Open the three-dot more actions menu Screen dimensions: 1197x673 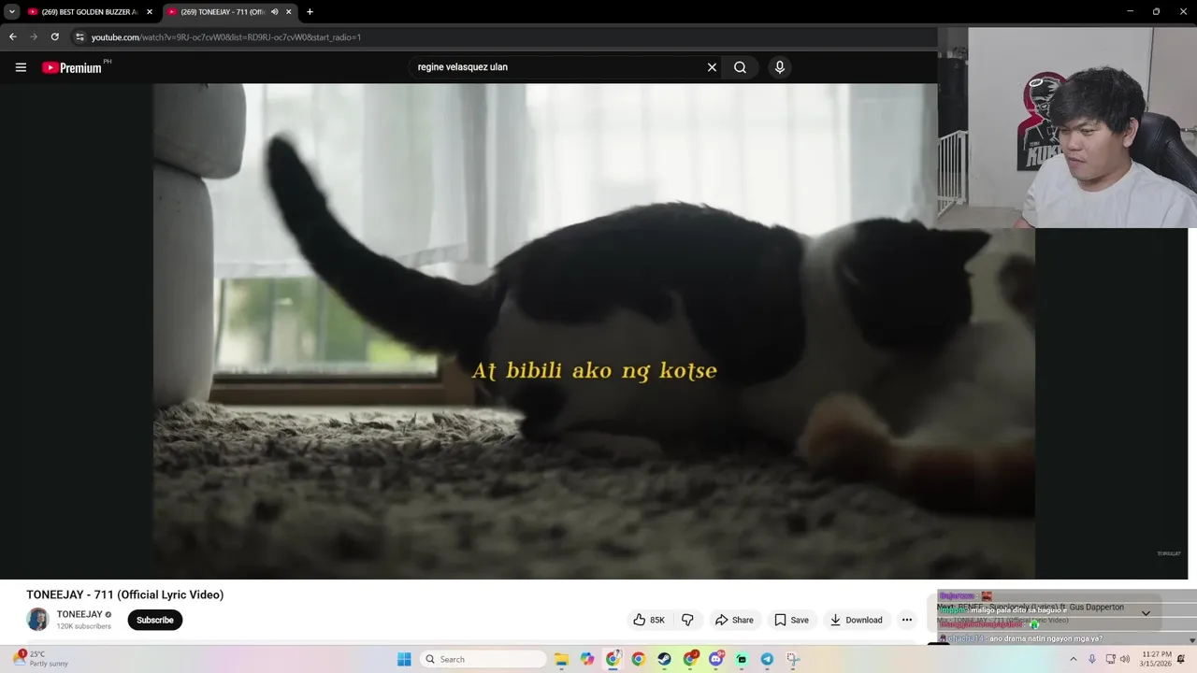point(906,620)
